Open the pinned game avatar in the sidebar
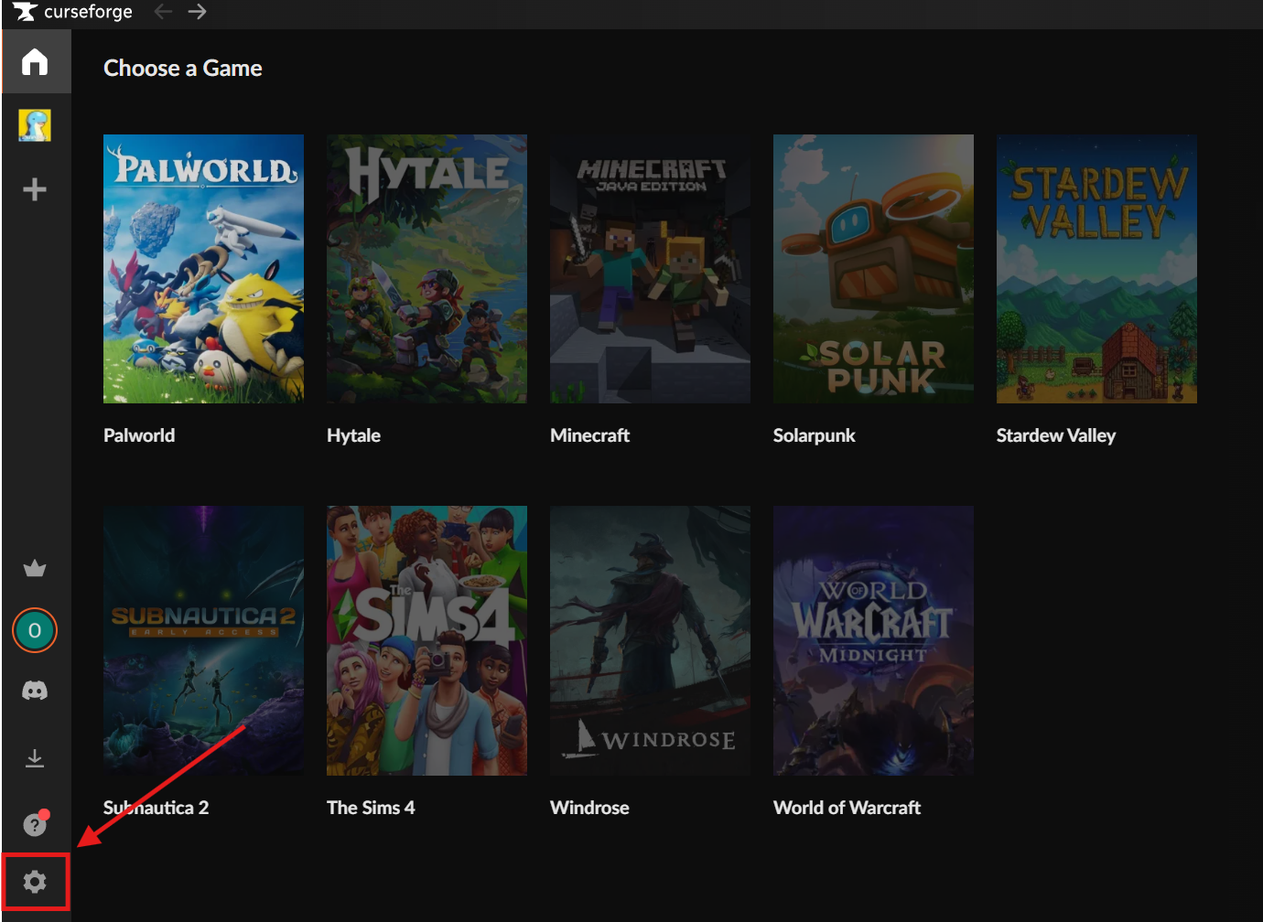The height and width of the screenshot is (922, 1263). coord(35,125)
